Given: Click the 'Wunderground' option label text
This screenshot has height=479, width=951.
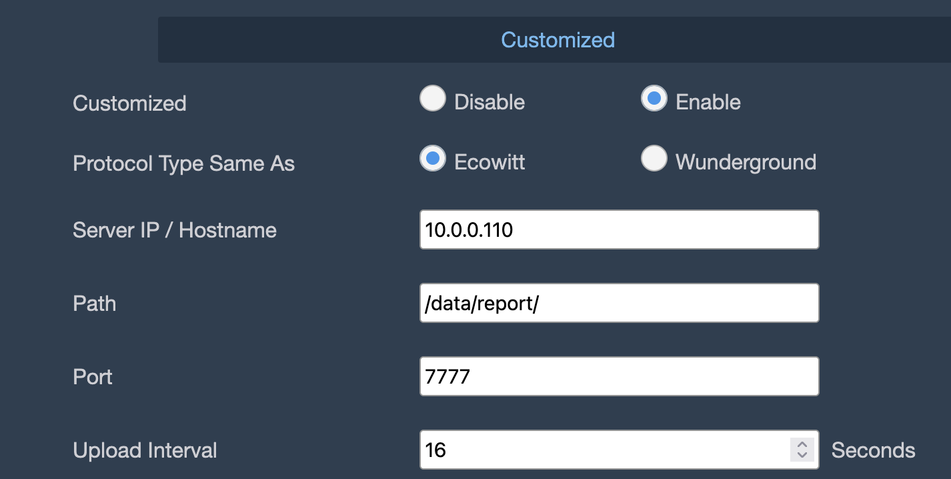Looking at the screenshot, I should click(x=746, y=162).
